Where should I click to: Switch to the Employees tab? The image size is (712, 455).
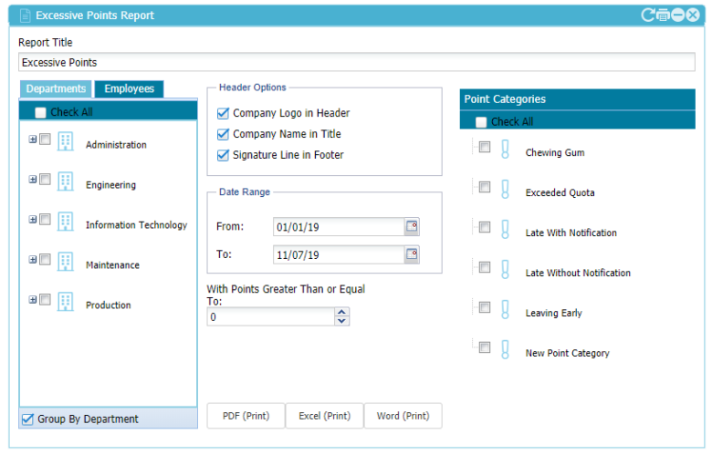[129, 88]
